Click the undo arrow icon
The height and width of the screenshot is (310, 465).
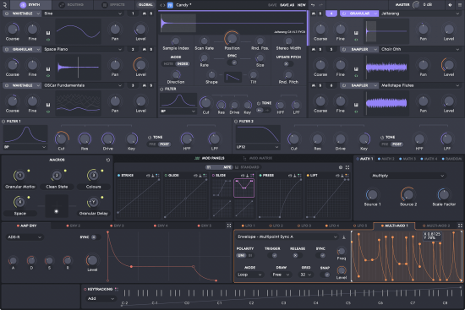(313, 5)
